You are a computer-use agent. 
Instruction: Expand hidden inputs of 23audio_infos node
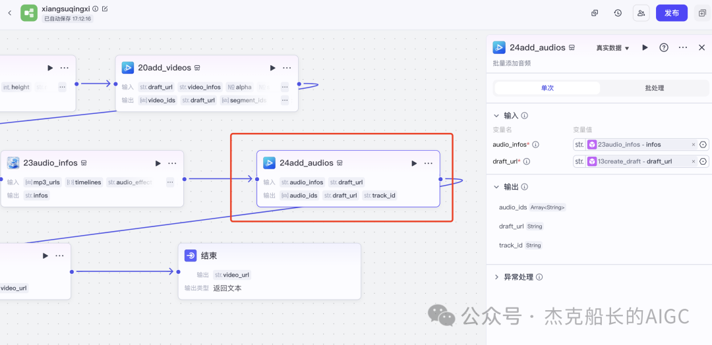(170, 182)
